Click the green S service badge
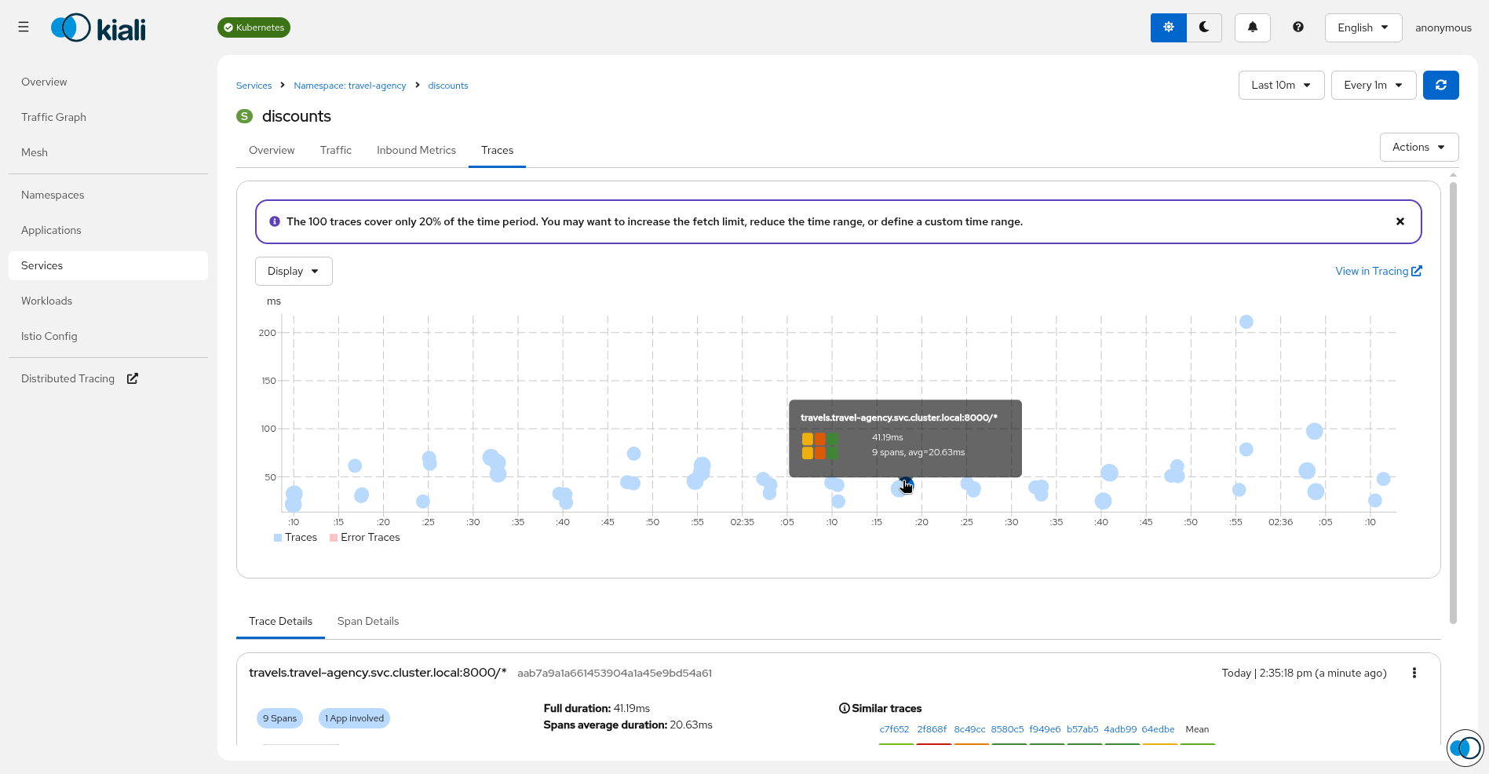 244,116
